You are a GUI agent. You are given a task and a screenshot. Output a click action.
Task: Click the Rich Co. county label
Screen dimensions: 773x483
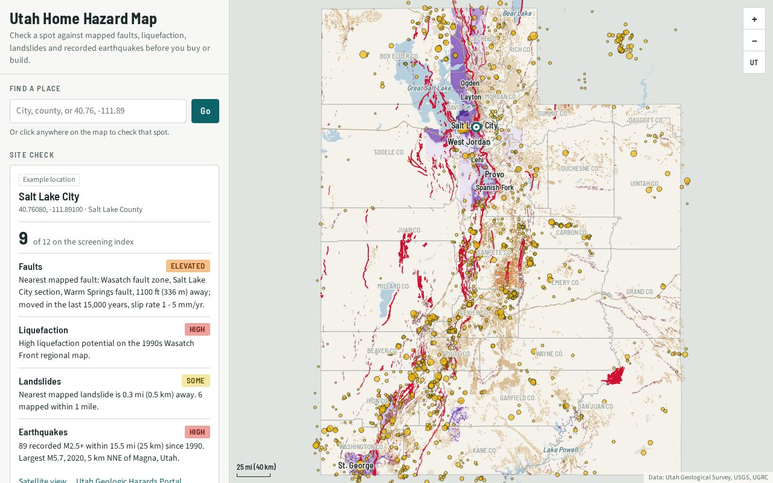tap(519, 50)
